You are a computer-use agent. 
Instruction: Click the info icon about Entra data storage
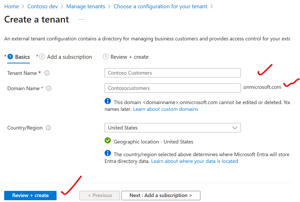coord(108,153)
